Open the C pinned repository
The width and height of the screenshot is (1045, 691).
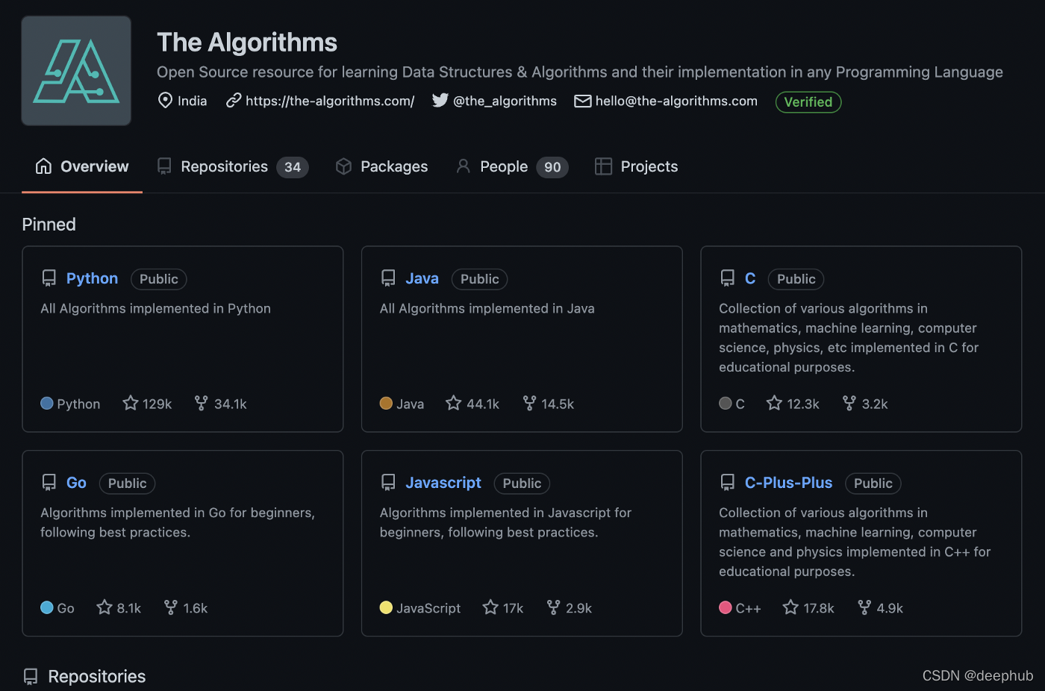pos(750,278)
